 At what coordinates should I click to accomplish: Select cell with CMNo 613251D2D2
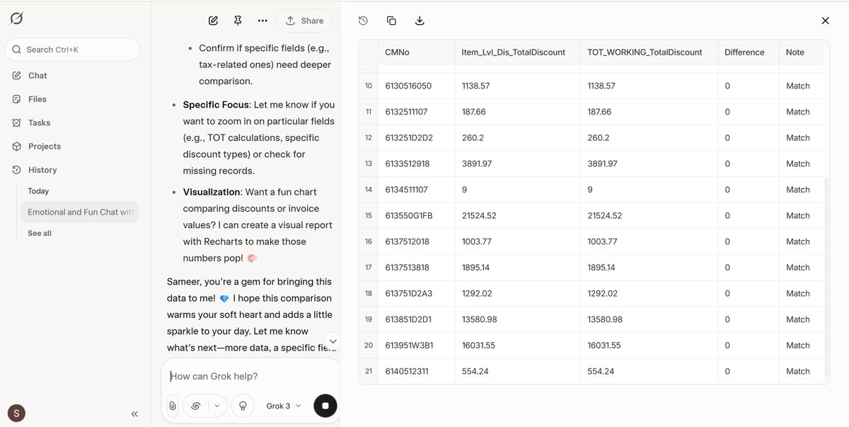[x=417, y=137]
